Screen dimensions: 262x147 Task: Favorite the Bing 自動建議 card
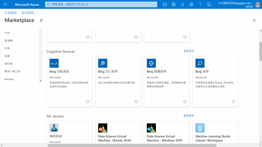point(88,102)
